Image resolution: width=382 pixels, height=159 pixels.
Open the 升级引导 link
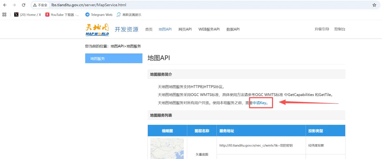coord(322,29)
